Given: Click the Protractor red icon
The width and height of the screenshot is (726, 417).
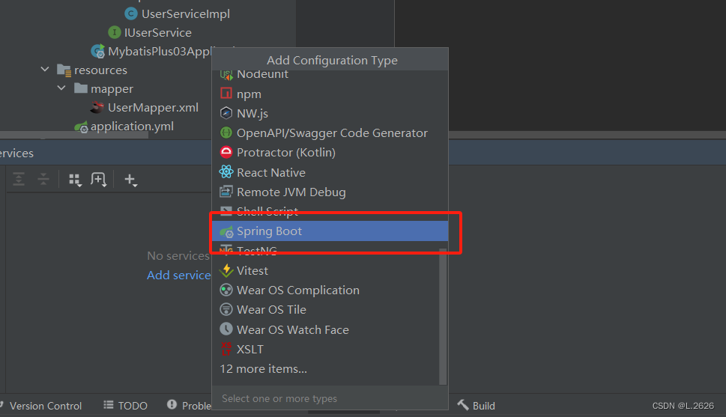Looking at the screenshot, I should tap(226, 152).
